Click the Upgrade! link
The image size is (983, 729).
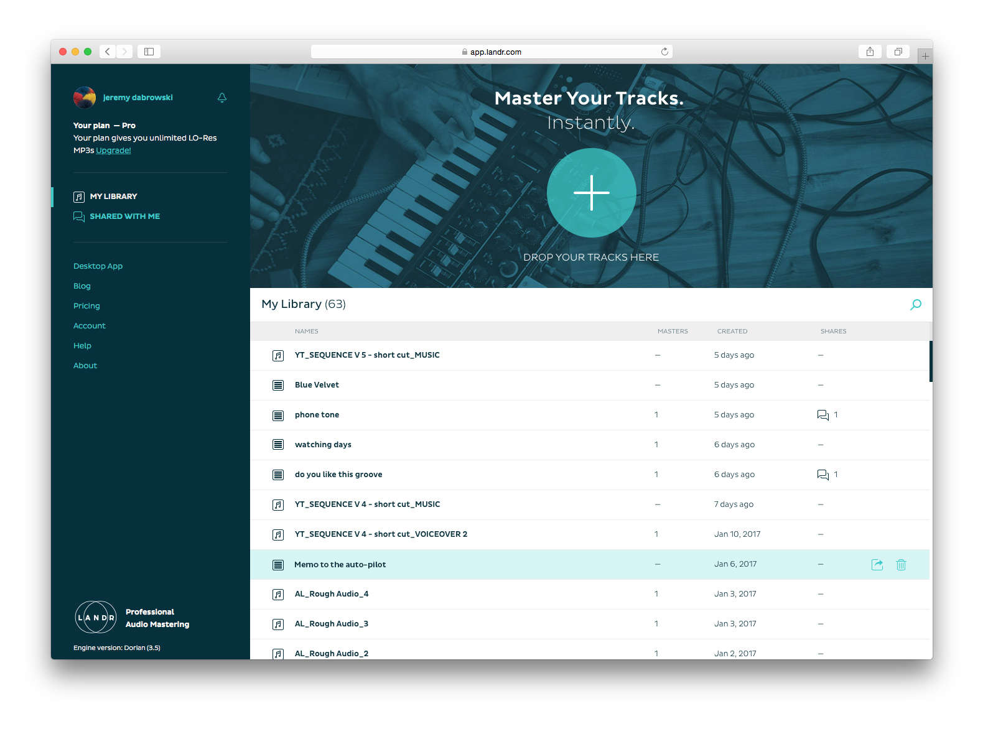point(113,151)
